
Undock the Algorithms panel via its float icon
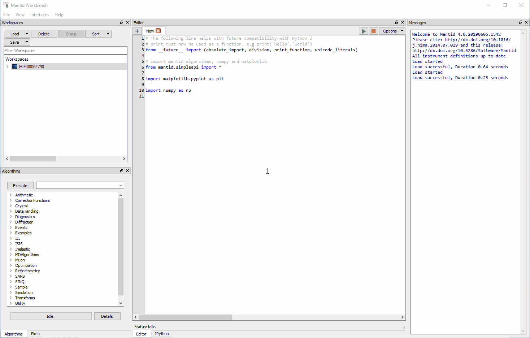click(121, 170)
